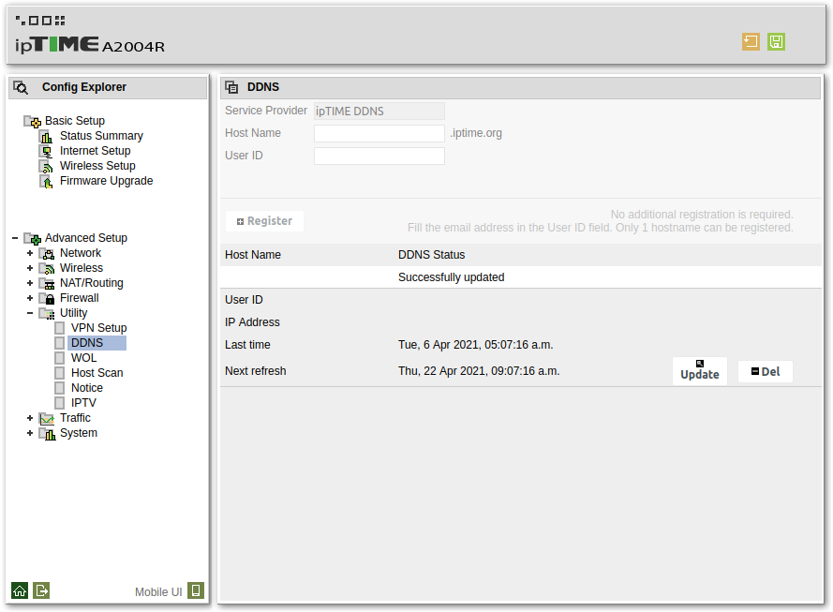
Task: Collapse the Utility tree node
Action: (x=30, y=313)
